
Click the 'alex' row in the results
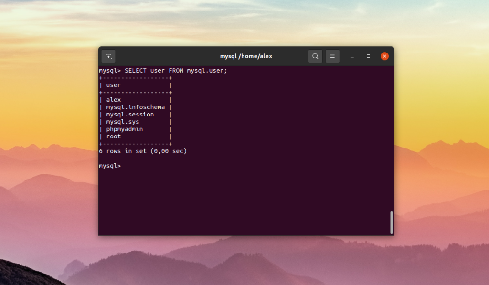[135, 100]
